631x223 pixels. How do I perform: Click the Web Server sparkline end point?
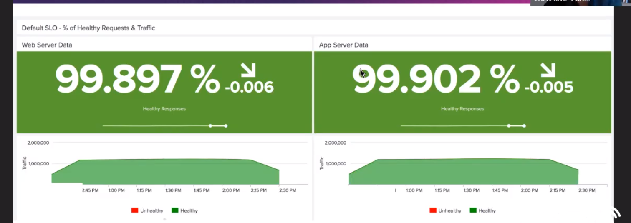(226, 125)
